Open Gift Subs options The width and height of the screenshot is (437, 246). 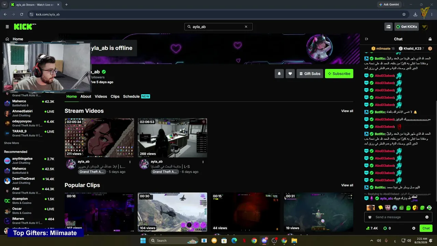[310, 73]
